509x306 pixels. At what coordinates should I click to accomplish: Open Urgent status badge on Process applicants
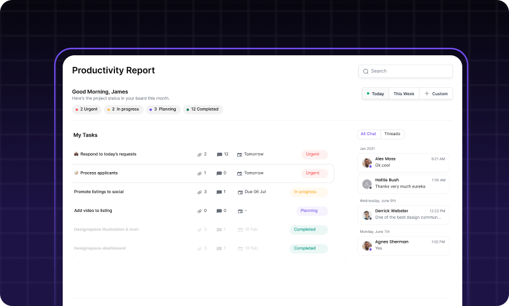pyautogui.click(x=313, y=173)
